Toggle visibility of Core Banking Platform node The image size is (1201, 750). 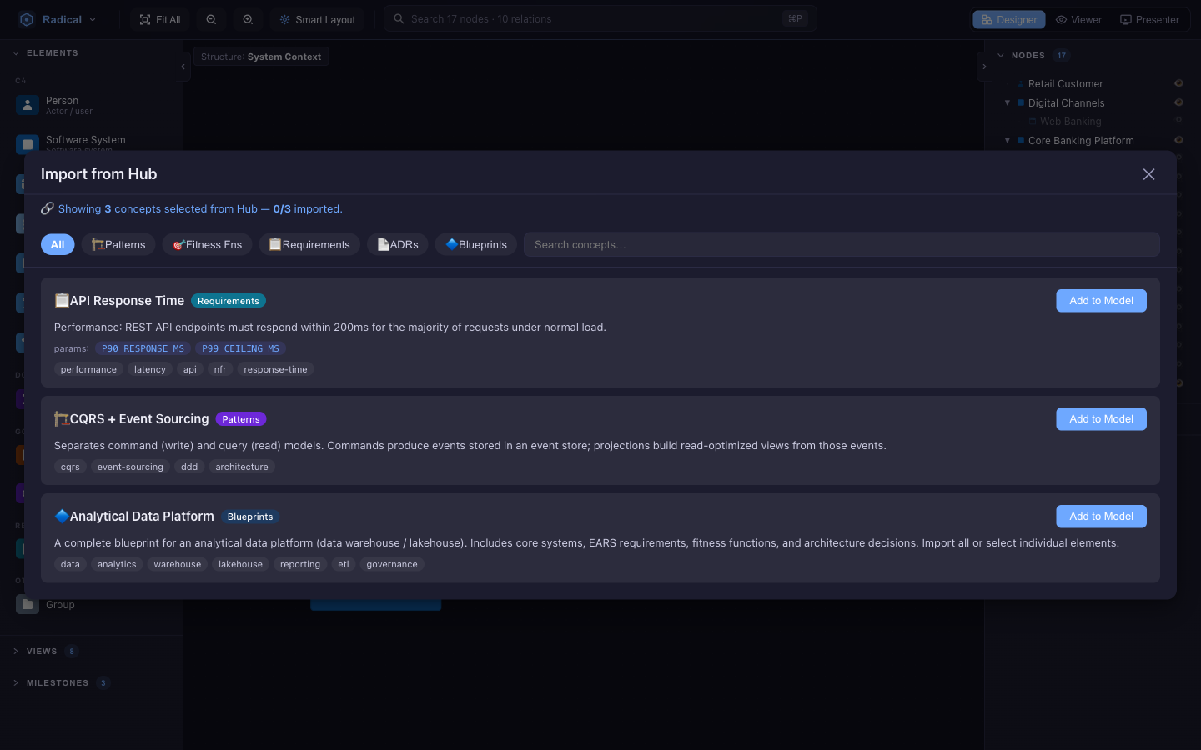(x=1178, y=140)
